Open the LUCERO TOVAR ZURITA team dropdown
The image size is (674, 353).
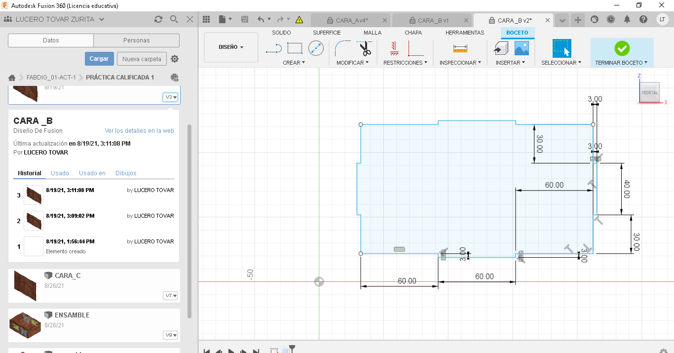point(54,20)
